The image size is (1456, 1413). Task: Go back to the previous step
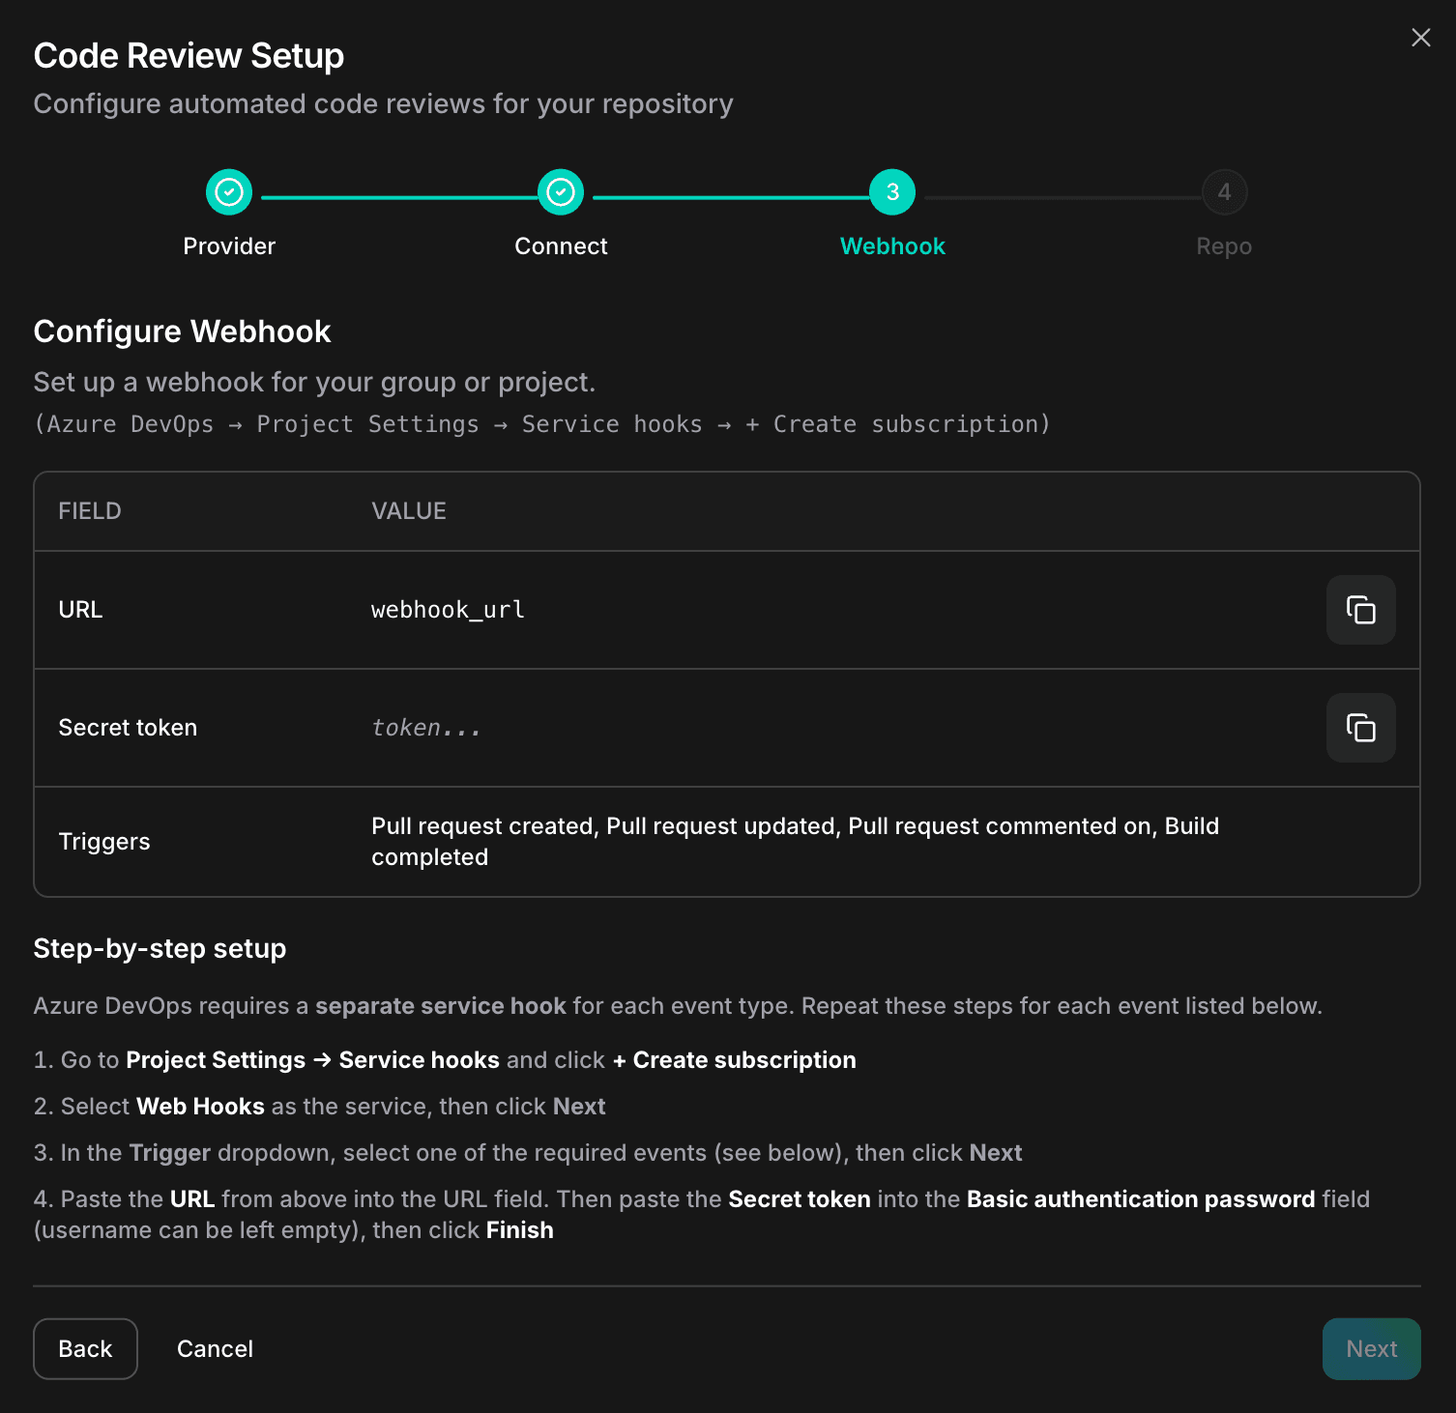(85, 1348)
